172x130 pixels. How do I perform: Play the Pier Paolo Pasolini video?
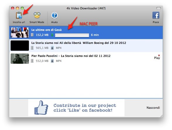[157, 58]
